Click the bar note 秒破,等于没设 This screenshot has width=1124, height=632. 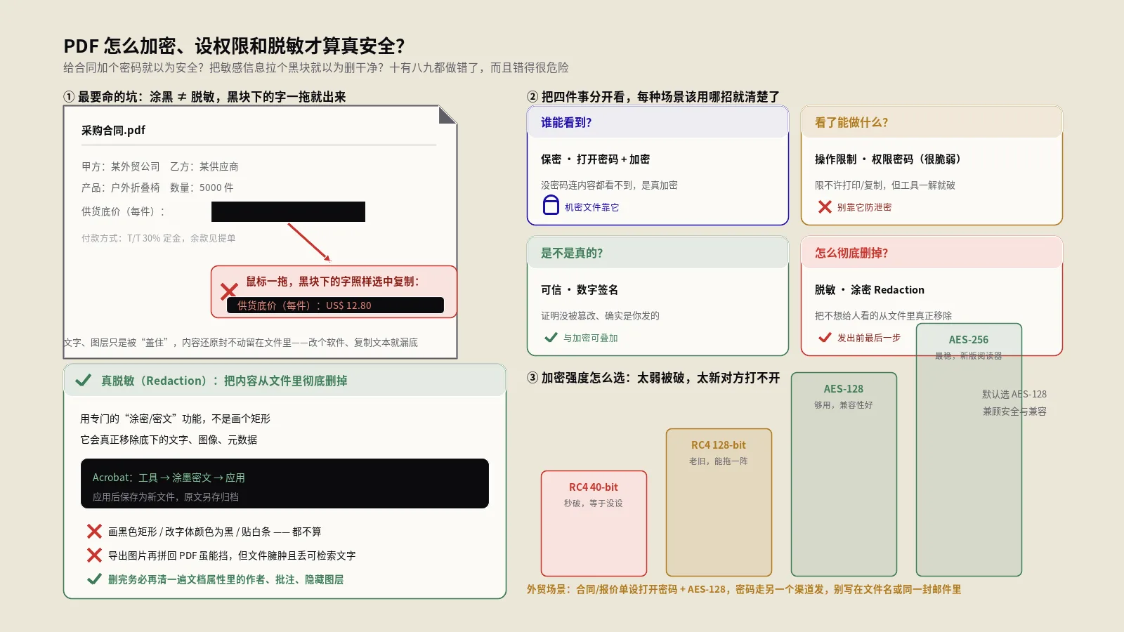click(x=594, y=503)
